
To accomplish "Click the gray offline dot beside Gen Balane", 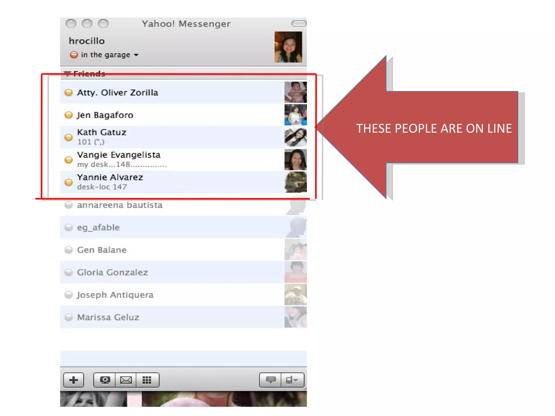I will tap(69, 250).
